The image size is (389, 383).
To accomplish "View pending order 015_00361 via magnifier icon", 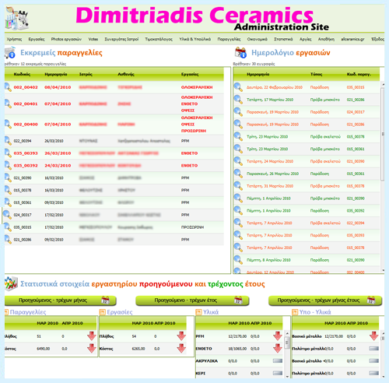I will coord(8,202).
